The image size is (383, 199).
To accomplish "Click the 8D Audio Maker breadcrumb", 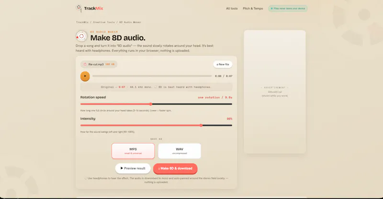I will point(130,22).
